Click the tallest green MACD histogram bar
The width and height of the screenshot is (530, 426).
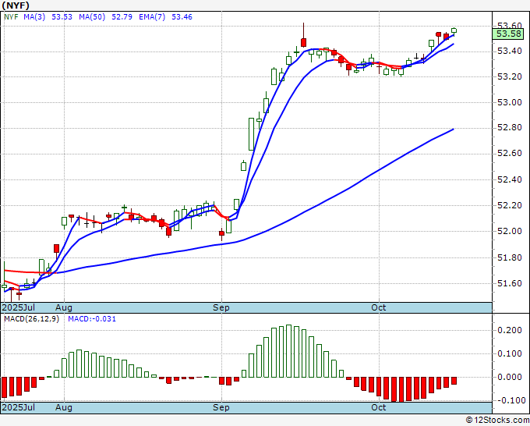coord(288,351)
